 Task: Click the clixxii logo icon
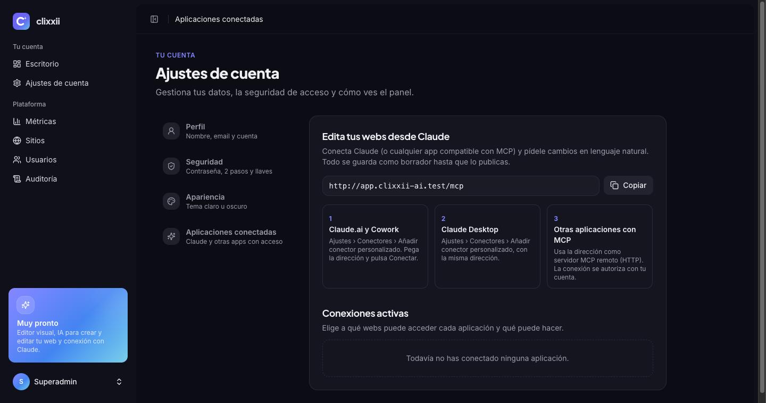point(21,21)
